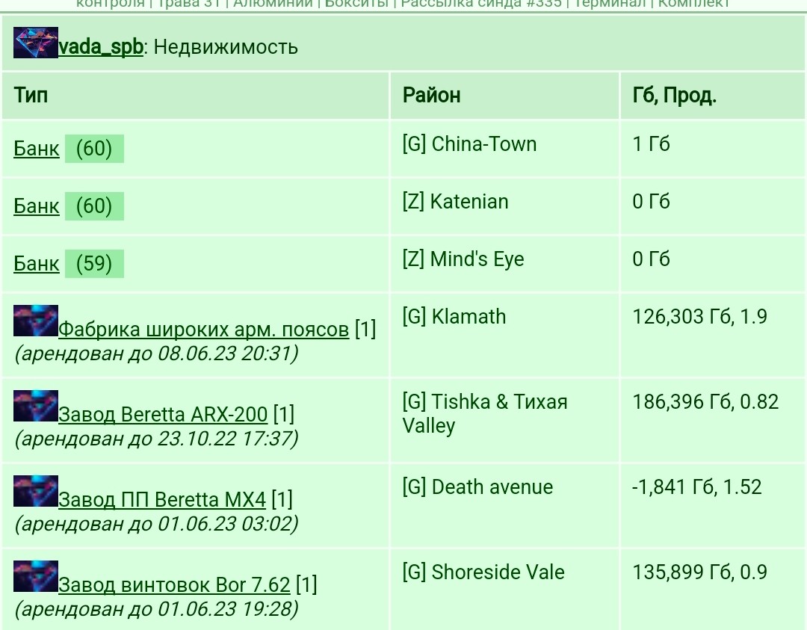807x630 pixels.
Task: Open the Банк link in China-Town row
Action: pyautogui.click(x=37, y=148)
